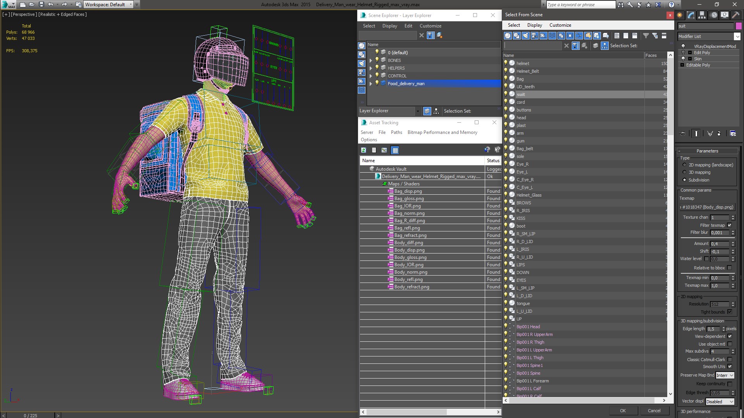Open the Modify command panel tab
This screenshot has width=744, height=418.
click(x=691, y=15)
